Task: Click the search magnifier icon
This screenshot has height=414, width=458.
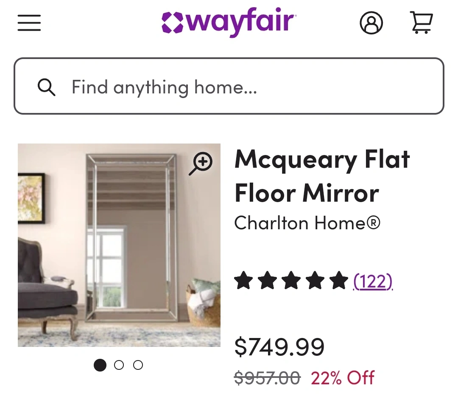Action: (46, 87)
